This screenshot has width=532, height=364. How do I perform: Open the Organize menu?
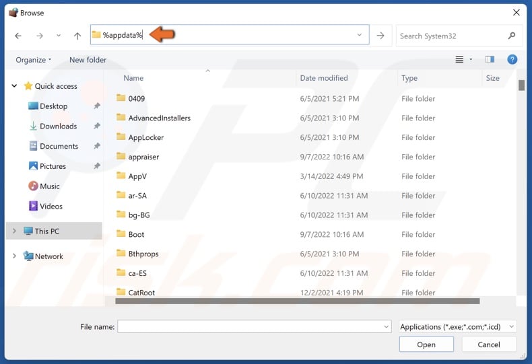pyautogui.click(x=33, y=60)
